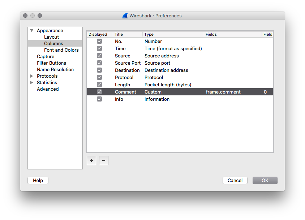
Task: Click the Displayed column header
Action: (98, 34)
